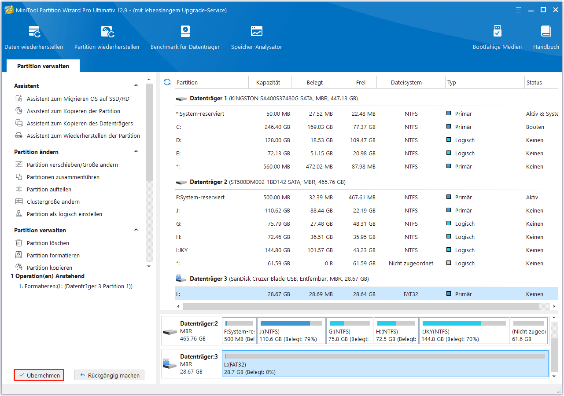Screen dimensions: 564x396
Task: Choose Partitionen zusammenführen
Action: click(57, 177)
